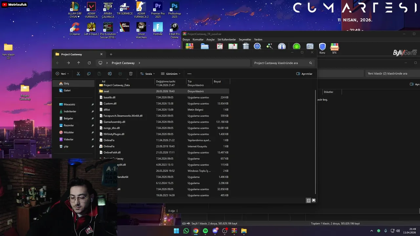
Task: Add a new Explorer tab with plus button
Action: click(x=111, y=54)
